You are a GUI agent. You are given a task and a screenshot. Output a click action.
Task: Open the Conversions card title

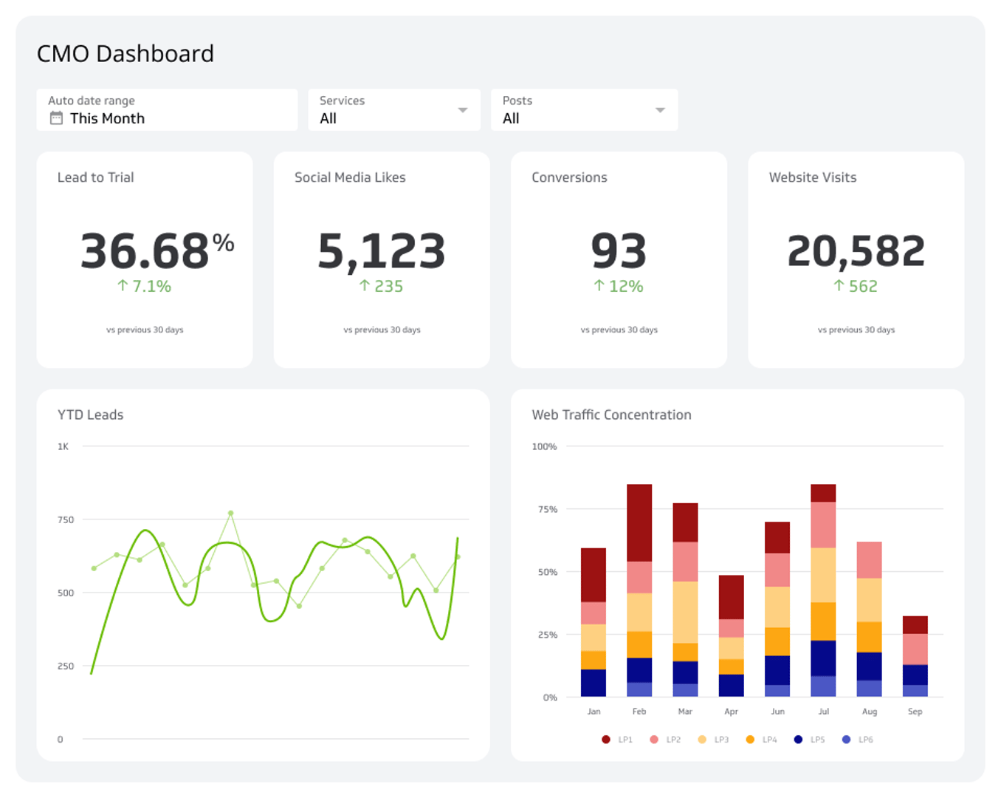(x=569, y=177)
